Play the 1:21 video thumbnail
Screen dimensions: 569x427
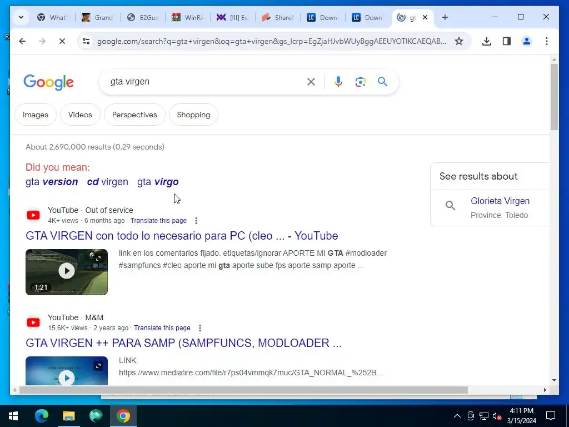click(67, 272)
